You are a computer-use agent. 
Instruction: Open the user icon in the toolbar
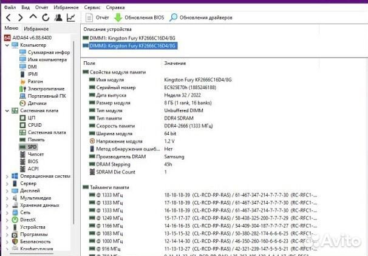click(58, 18)
